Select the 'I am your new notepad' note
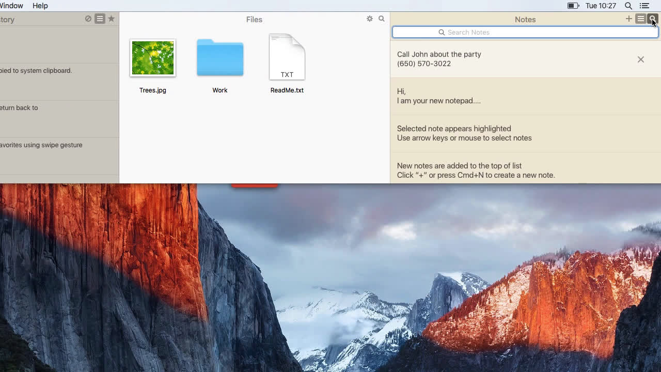The width and height of the screenshot is (661, 372). coord(525,96)
